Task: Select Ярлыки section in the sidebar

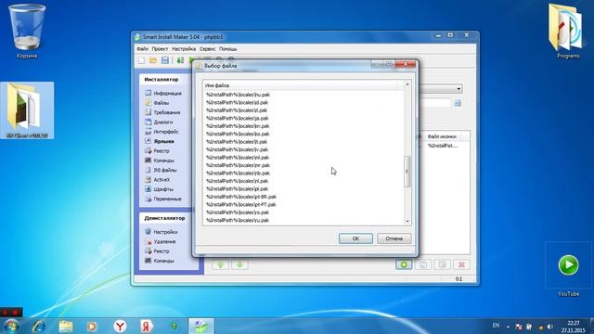Action: [160, 141]
